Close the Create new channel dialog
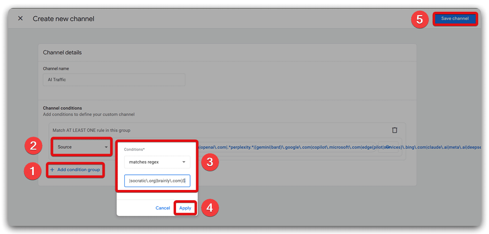Image resolution: width=489 pixels, height=234 pixels. pyautogui.click(x=20, y=19)
